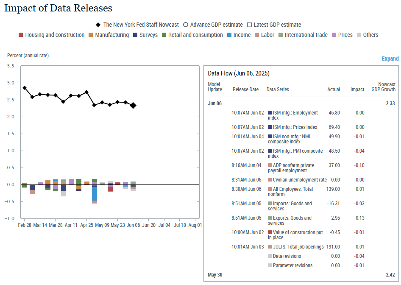This screenshot has width=401, height=285.
Task: Click the ISM mfg.: Prices index series
Action: (292, 127)
